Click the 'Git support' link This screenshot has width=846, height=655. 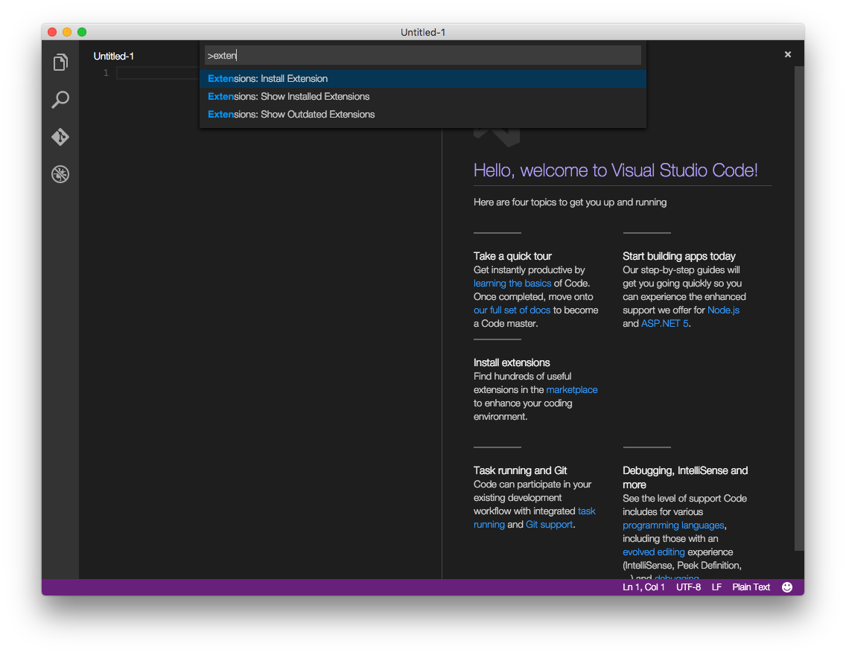coord(550,525)
